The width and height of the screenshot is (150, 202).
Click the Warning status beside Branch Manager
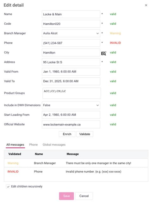115,34
